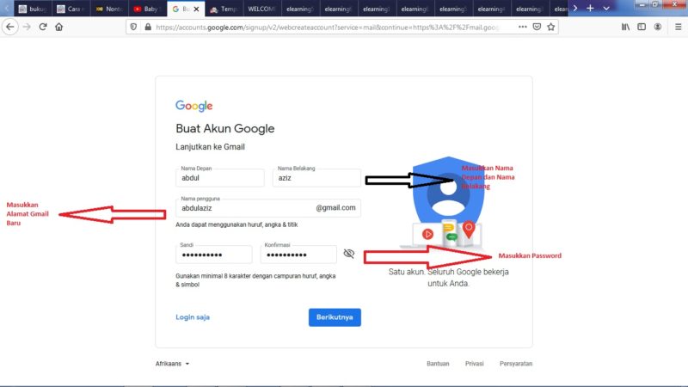The height and width of the screenshot is (387, 688).
Task: Click the Google logo
Action: pos(194,106)
